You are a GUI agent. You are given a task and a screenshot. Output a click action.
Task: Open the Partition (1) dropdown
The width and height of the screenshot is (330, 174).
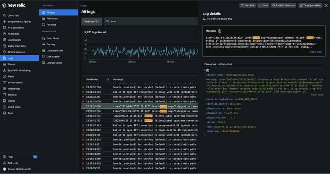click(92, 22)
